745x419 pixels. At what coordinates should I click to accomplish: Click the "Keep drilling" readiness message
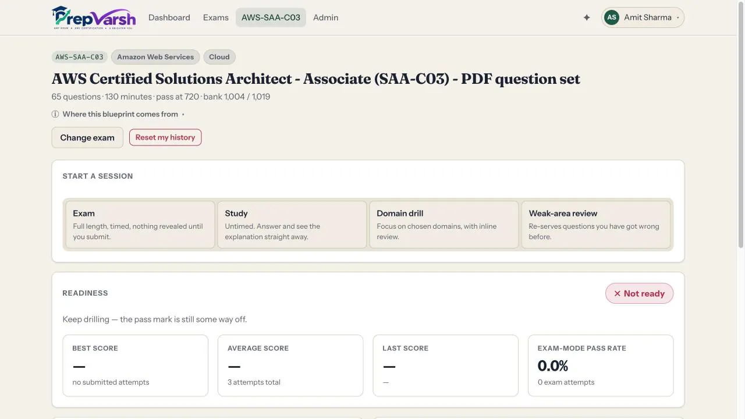[155, 319]
